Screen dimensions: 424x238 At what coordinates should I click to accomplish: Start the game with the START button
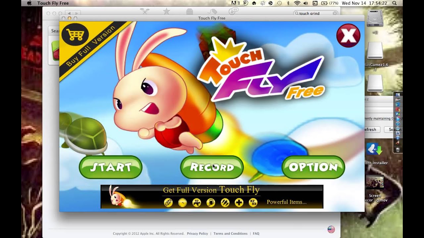click(x=111, y=167)
